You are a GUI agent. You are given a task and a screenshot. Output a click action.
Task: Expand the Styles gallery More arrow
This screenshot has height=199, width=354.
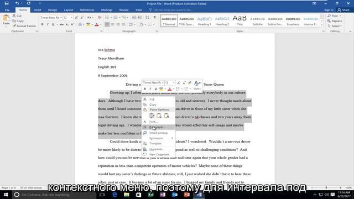(322, 25)
